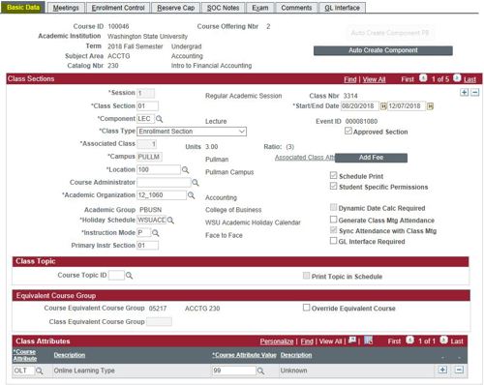This screenshot has width=484, height=385.
Task: Click the Primary Instr Section field
Action: pyautogui.click(x=148, y=246)
